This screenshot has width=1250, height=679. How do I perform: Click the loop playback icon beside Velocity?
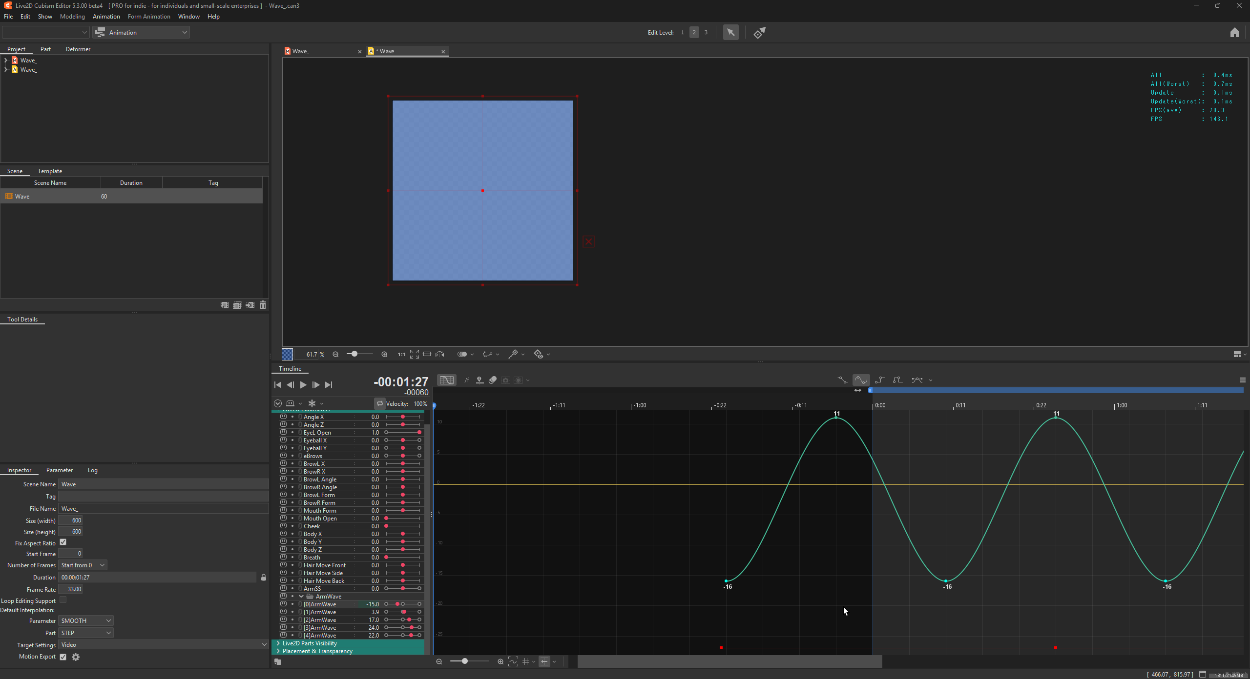379,403
